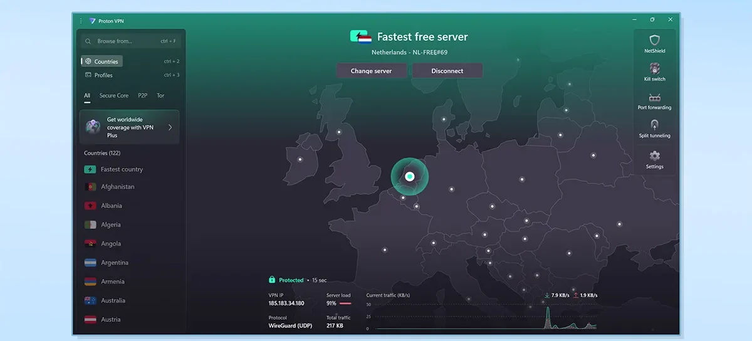
Task: Click the Argentina flag icon
Action: tap(90, 263)
